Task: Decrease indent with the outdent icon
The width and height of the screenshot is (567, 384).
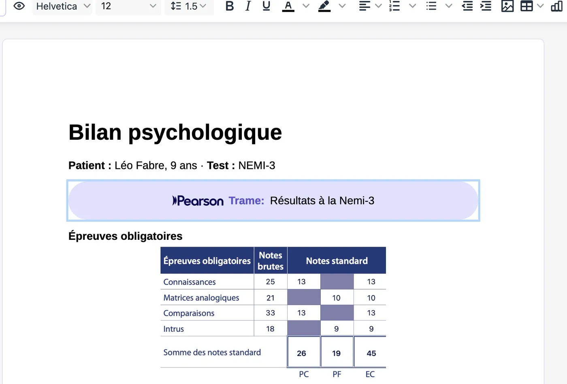Action: point(467,6)
